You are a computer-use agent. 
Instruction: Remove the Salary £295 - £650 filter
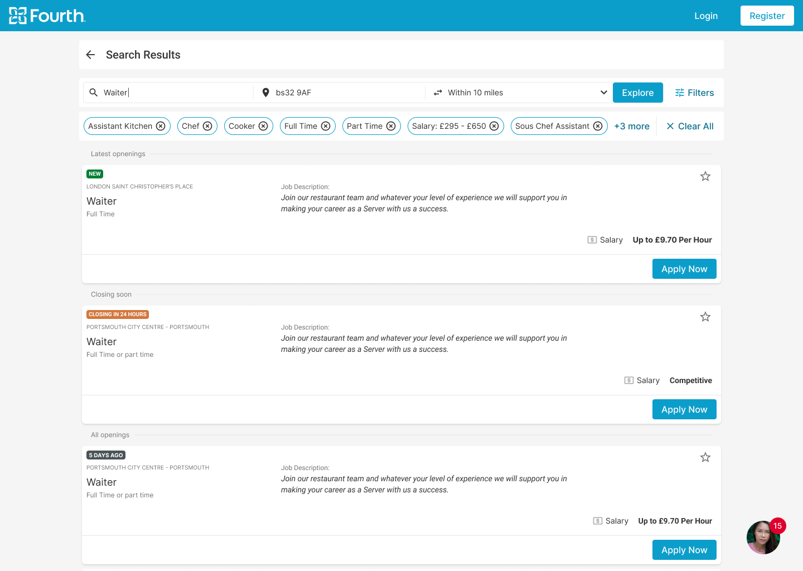(x=494, y=126)
